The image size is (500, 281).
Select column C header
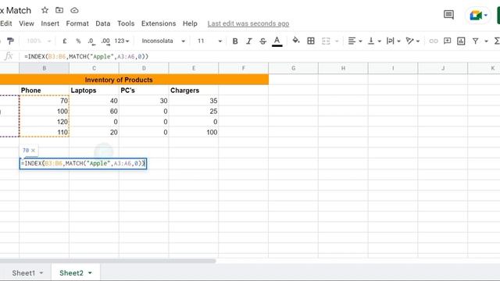click(x=94, y=68)
